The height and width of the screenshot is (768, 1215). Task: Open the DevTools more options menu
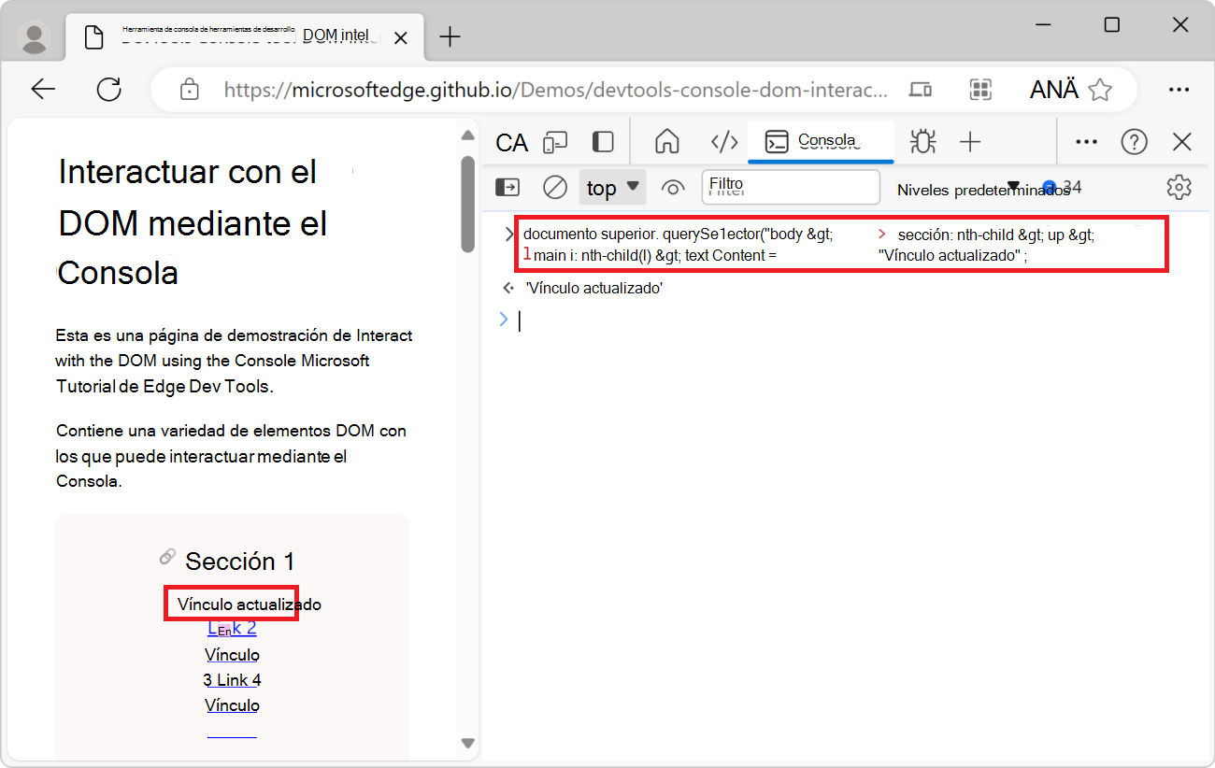[x=1086, y=142]
